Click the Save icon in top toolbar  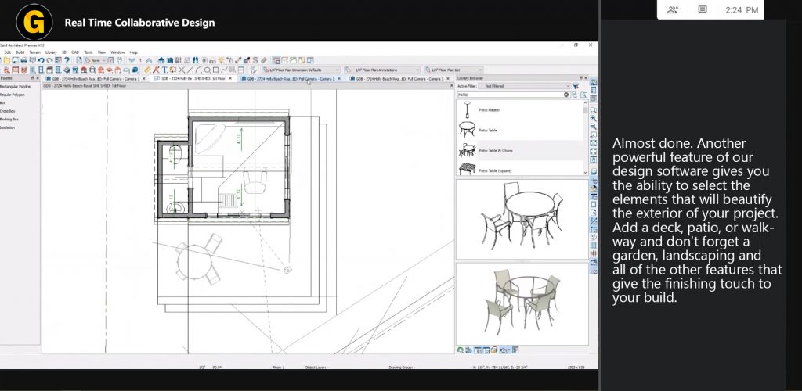pyautogui.click(x=16, y=60)
